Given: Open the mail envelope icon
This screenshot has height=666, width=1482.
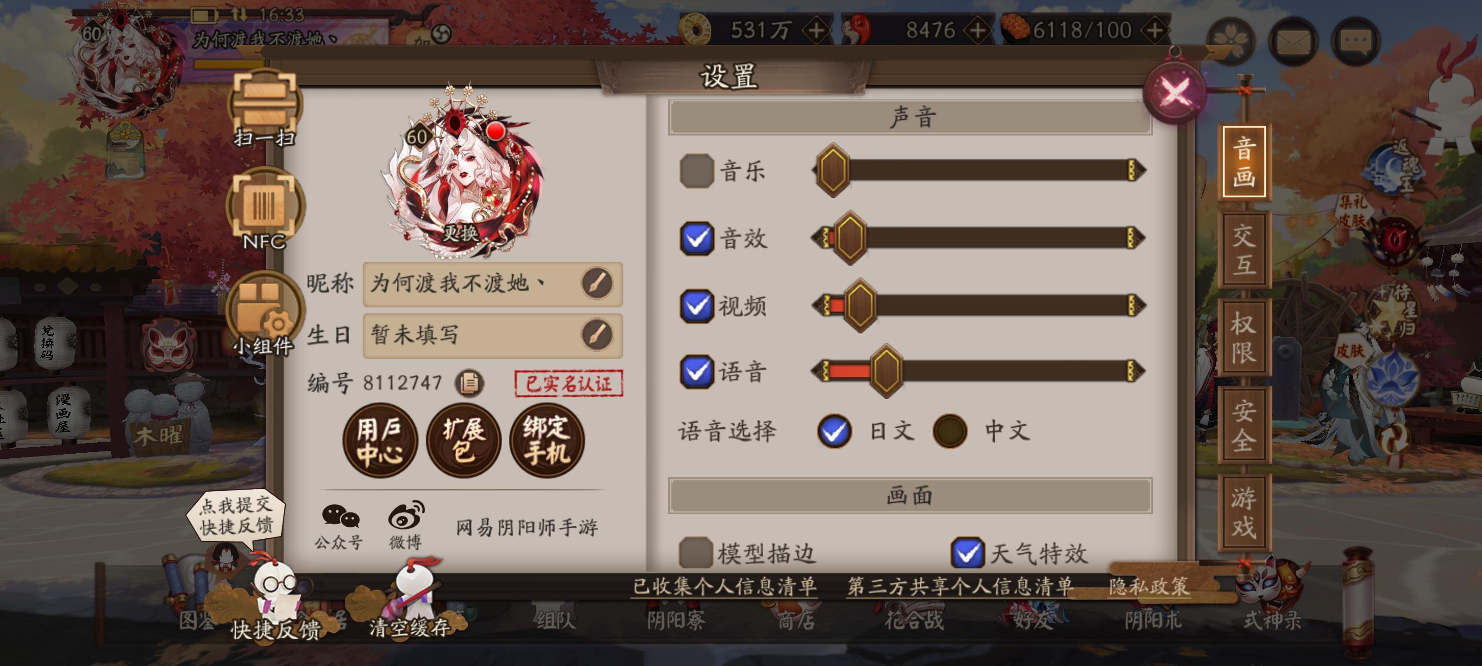Looking at the screenshot, I should click(1294, 41).
